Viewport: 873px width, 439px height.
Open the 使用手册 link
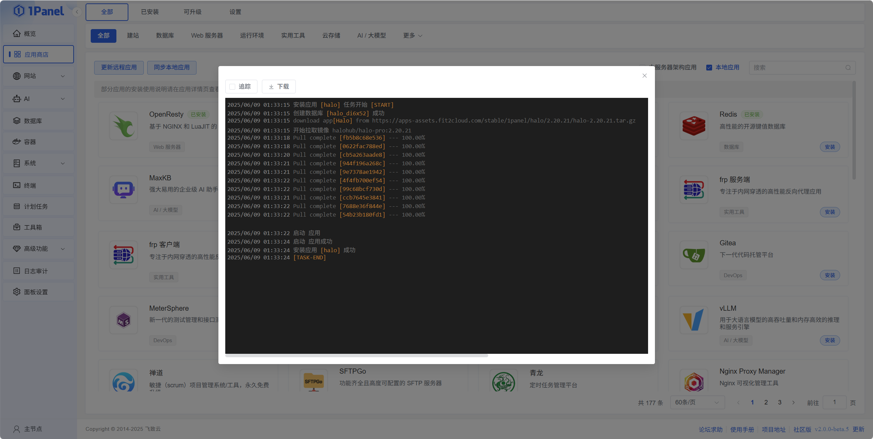point(742,429)
